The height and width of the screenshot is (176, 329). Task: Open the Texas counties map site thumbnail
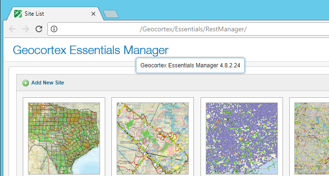[x=64, y=139]
